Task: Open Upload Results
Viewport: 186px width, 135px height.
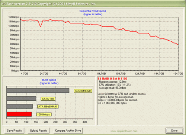Action: coord(38,131)
